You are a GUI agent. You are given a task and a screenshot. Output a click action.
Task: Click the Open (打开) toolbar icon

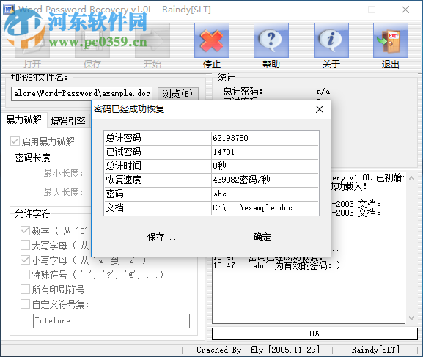[32, 40]
